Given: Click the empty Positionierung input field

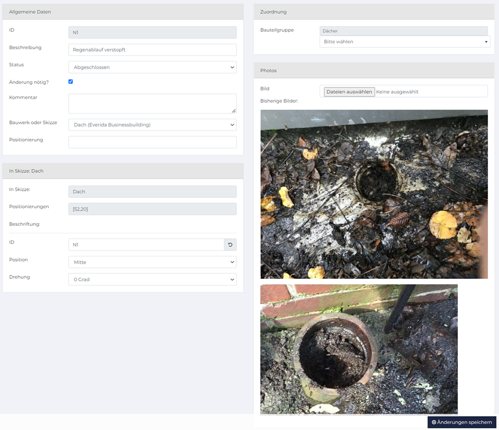Looking at the screenshot, I should pos(153,142).
